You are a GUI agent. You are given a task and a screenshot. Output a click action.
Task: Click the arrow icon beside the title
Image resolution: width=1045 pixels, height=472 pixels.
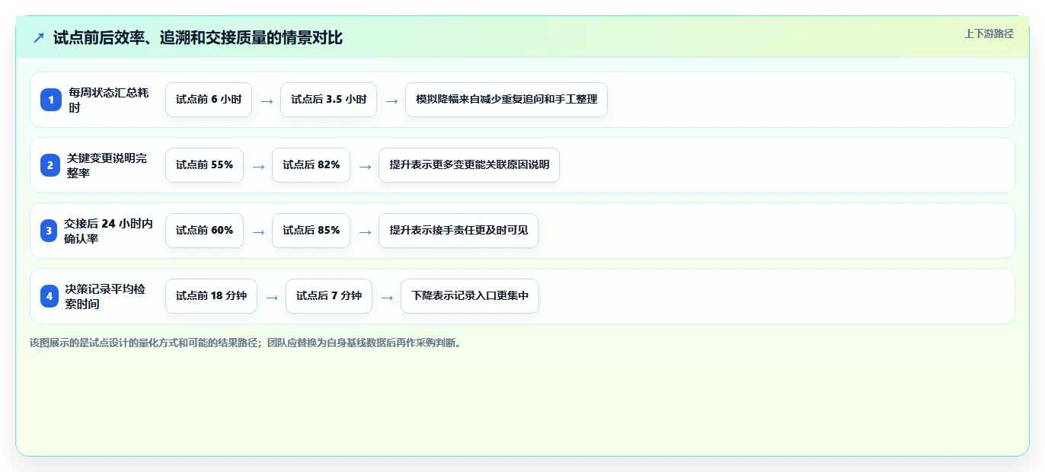39,37
